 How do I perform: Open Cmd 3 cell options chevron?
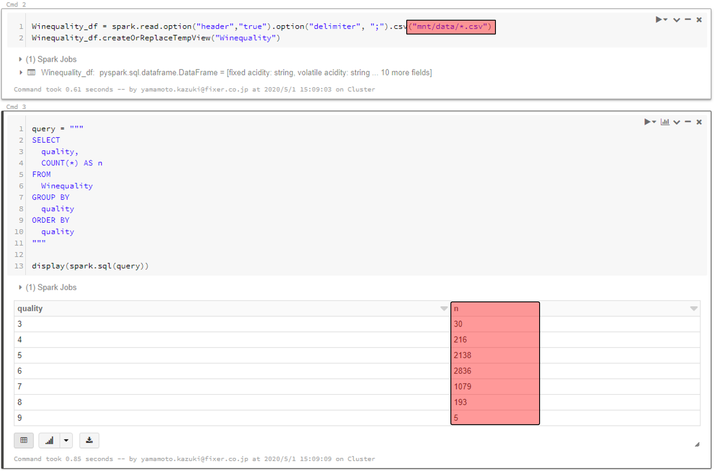click(x=676, y=122)
